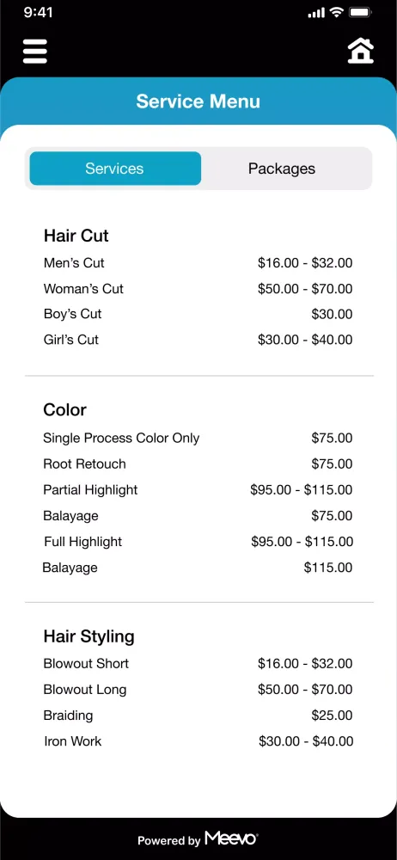
Task: Select the Services tab
Action: [114, 169]
